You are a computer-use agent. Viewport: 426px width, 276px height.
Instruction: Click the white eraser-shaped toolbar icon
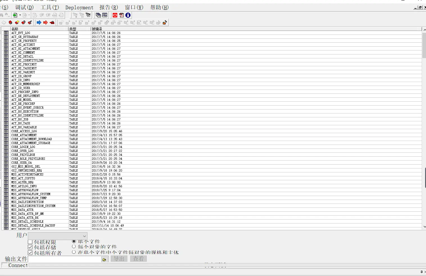4,22
